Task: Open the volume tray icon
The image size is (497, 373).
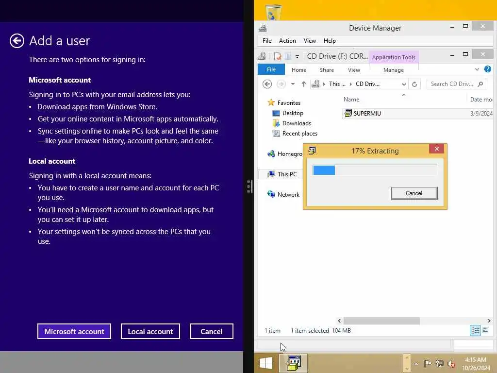Action: 451,364
